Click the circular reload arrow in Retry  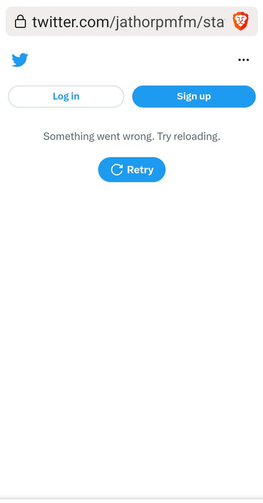[x=117, y=170]
